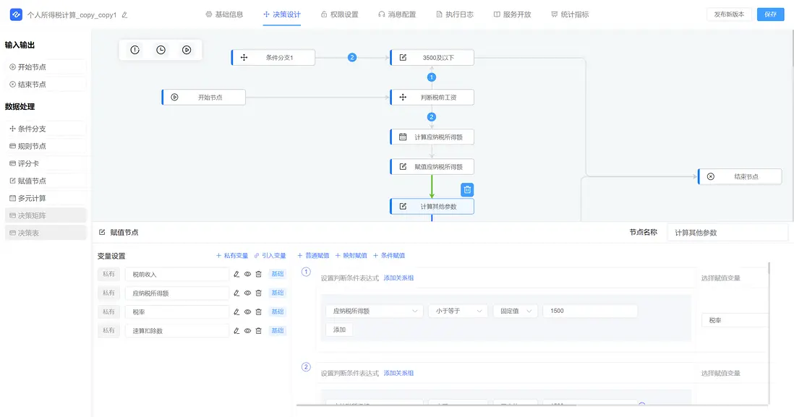Toggle eye icon for 应纳税所得额 variable
This screenshot has width=794, height=417.
[247, 293]
